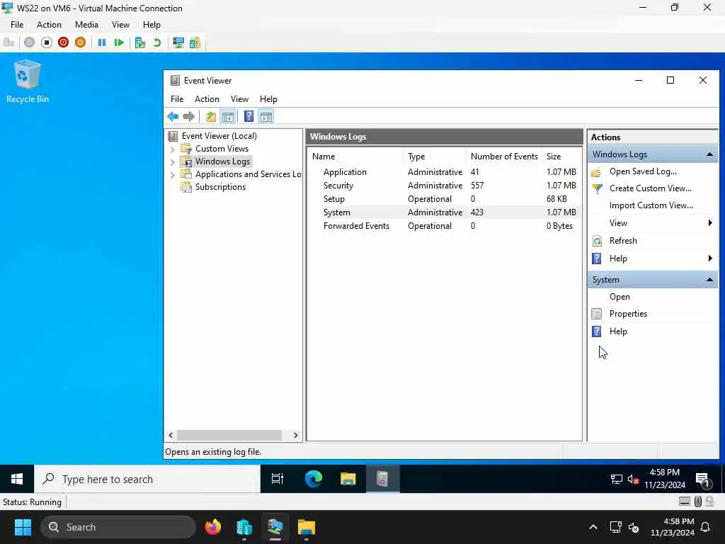
Task: Click the Enhanced Session monitor icon
Action: pos(178,42)
